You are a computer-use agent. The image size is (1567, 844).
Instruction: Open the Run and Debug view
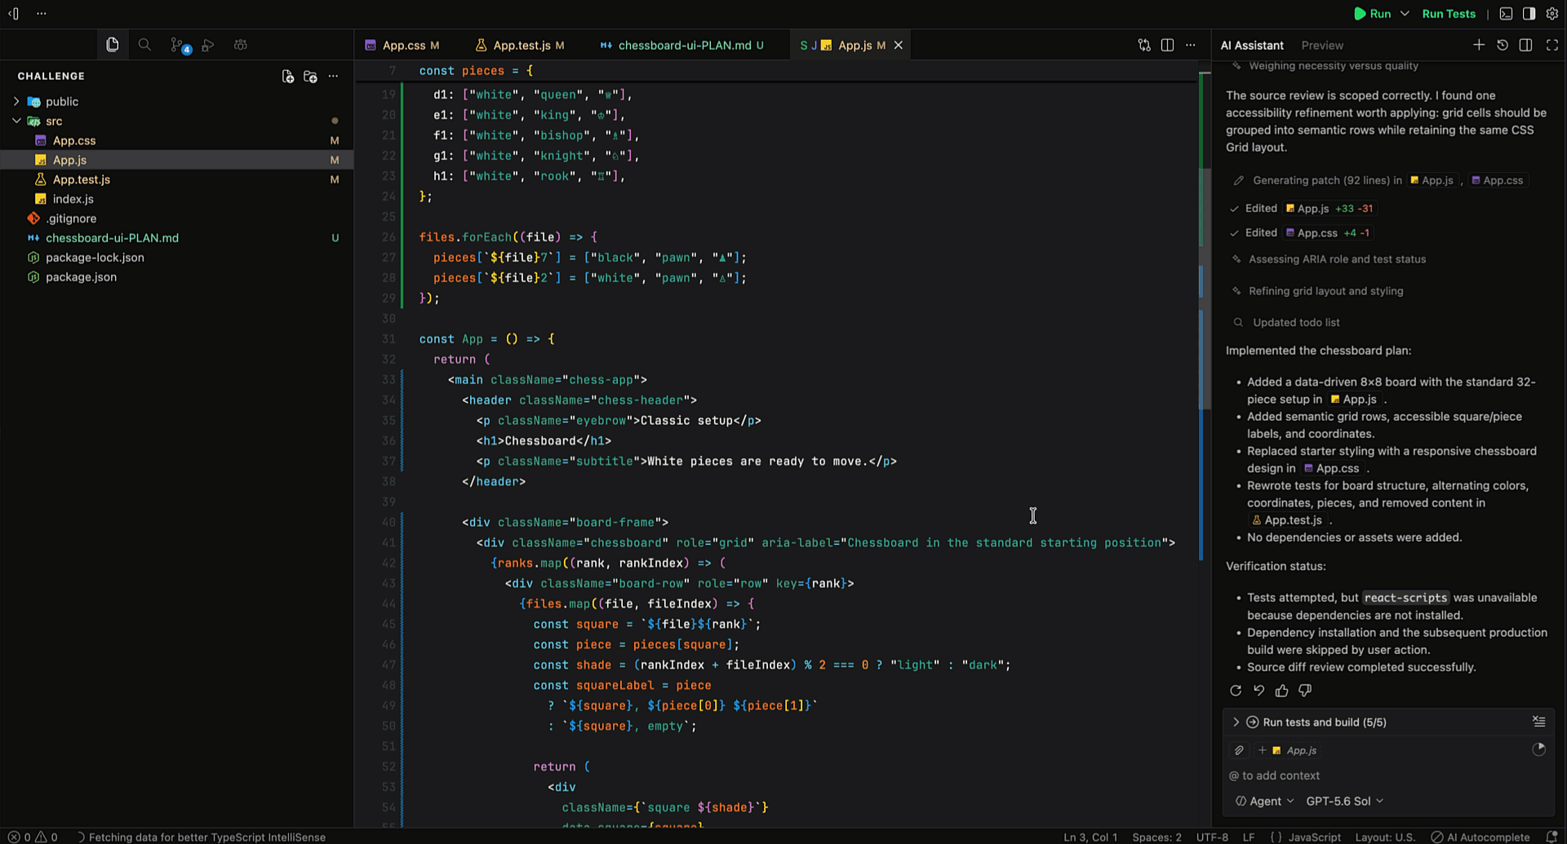point(208,45)
